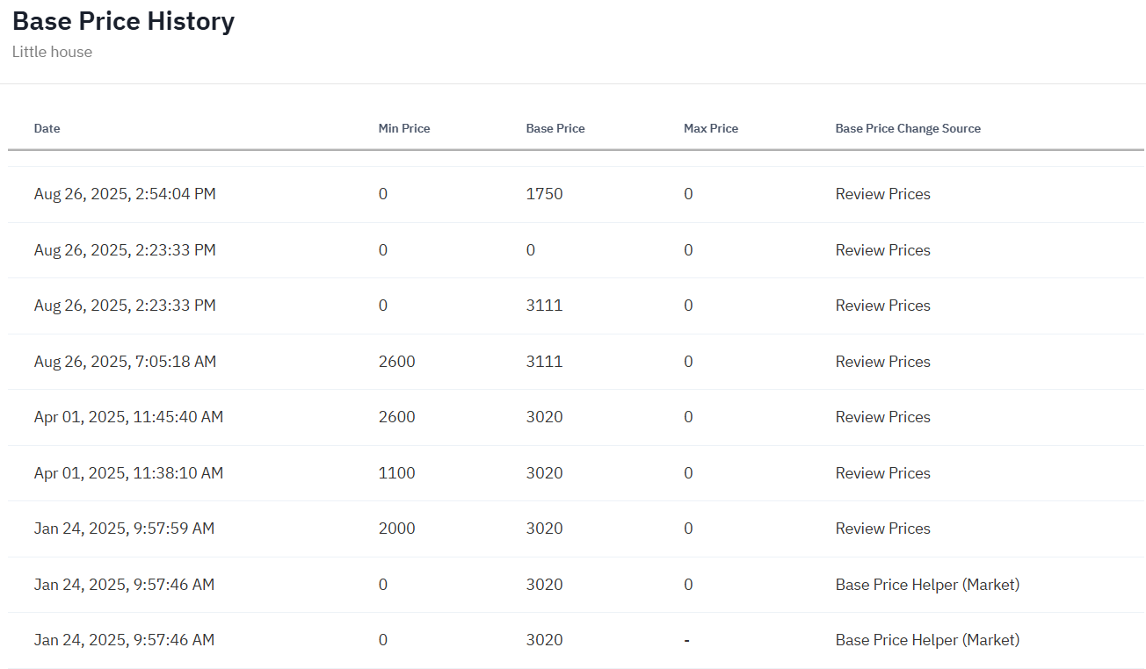Select the Base Price Change Source header
Image resolution: width=1146 pixels, height=669 pixels.
(x=907, y=128)
